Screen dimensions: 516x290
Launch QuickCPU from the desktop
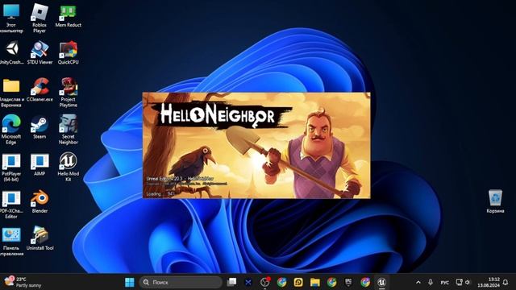(68, 52)
